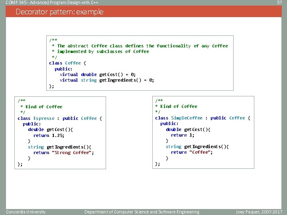Screen dimensions: 287x215
Task: Click 'double getCost(){' in the Espresso class
Action: coord(50,130)
